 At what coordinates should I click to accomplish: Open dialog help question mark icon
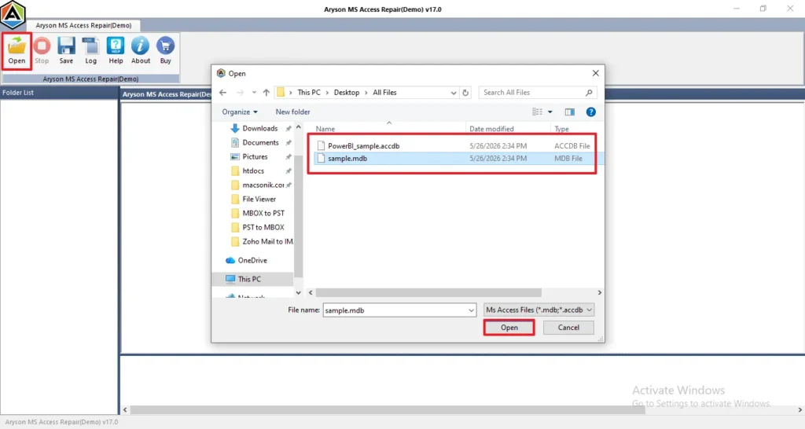click(591, 112)
